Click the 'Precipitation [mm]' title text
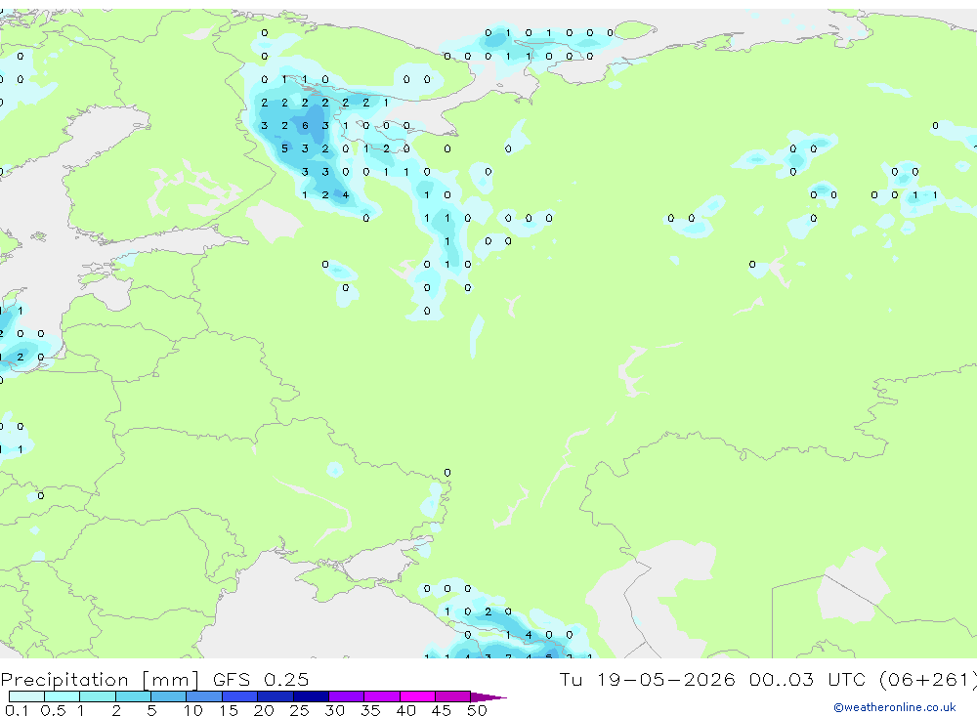The height and width of the screenshot is (716, 977). [100, 680]
